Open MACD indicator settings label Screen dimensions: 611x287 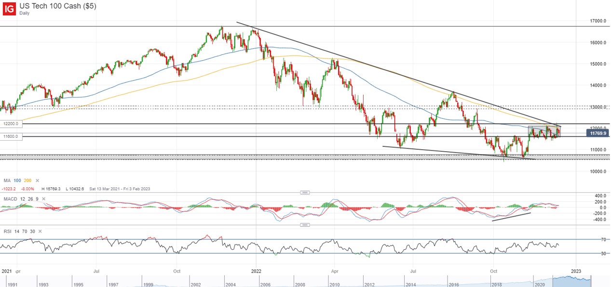10,199
